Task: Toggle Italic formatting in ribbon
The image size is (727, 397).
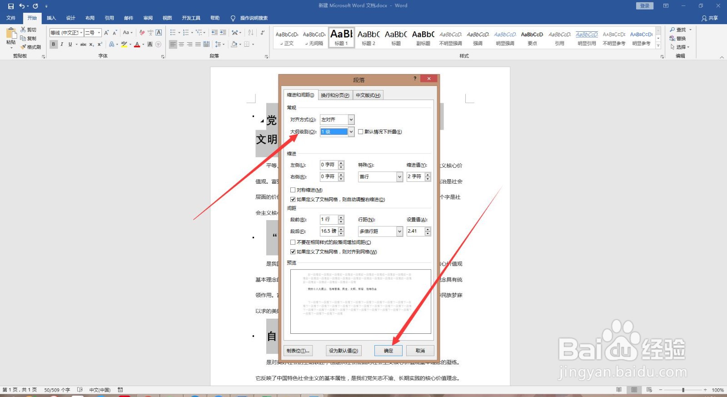Action: [62, 44]
